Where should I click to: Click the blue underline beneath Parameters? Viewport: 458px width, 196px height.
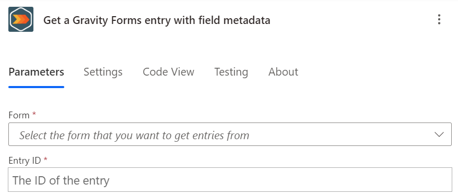click(36, 87)
